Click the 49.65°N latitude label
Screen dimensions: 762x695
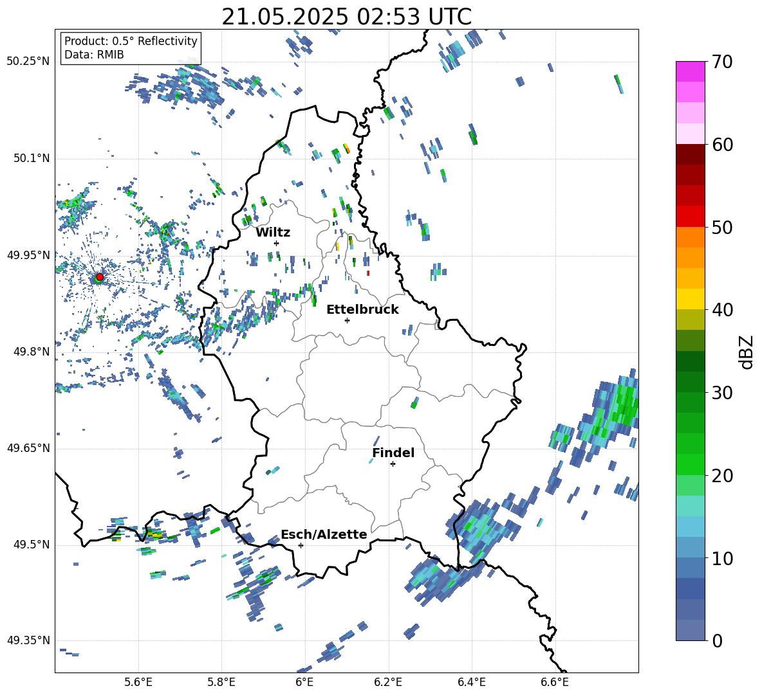tap(28, 448)
